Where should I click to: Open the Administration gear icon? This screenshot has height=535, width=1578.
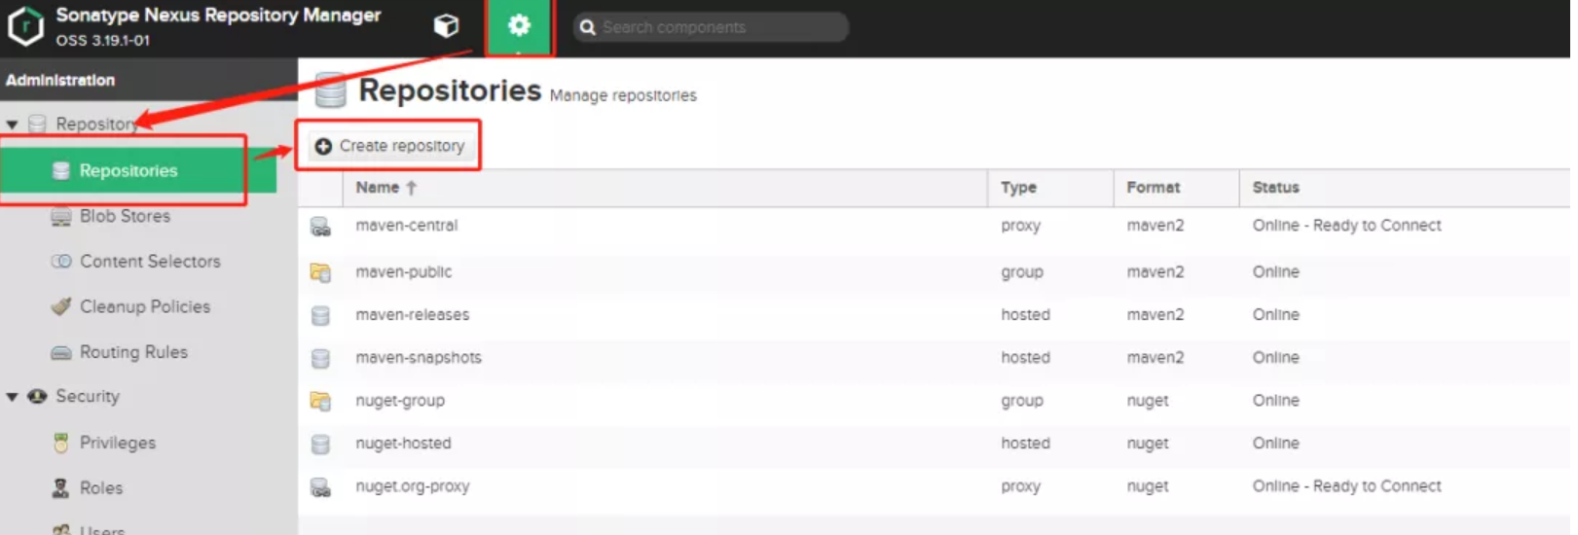[x=519, y=25]
